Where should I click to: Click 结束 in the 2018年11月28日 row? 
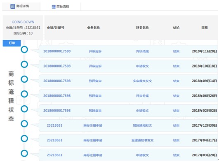176,51
